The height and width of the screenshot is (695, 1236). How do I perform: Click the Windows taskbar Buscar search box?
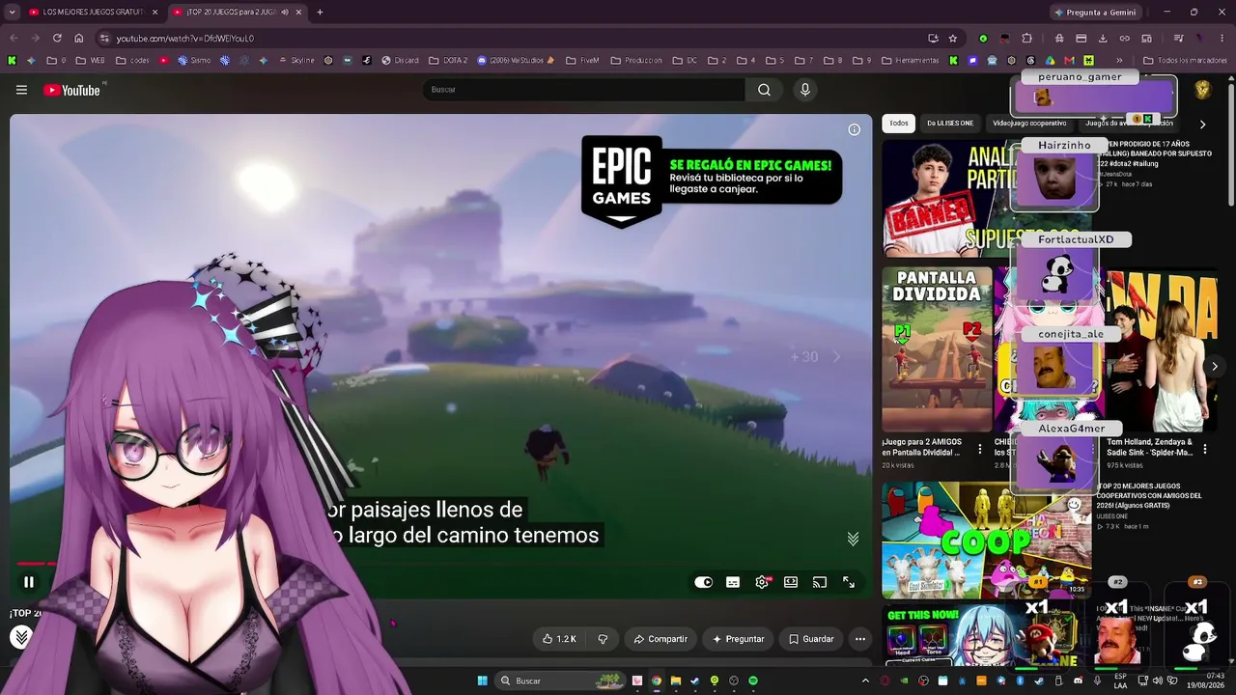(x=560, y=681)
